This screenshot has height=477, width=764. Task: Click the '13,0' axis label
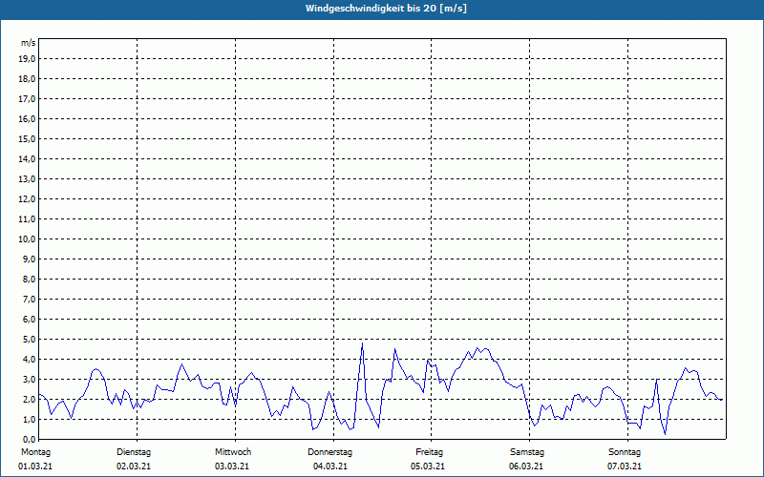tap(27, 178)
